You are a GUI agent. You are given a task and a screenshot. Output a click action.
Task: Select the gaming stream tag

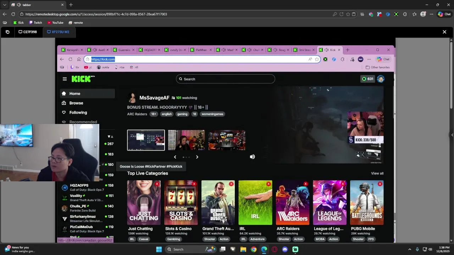pos(182,114)
